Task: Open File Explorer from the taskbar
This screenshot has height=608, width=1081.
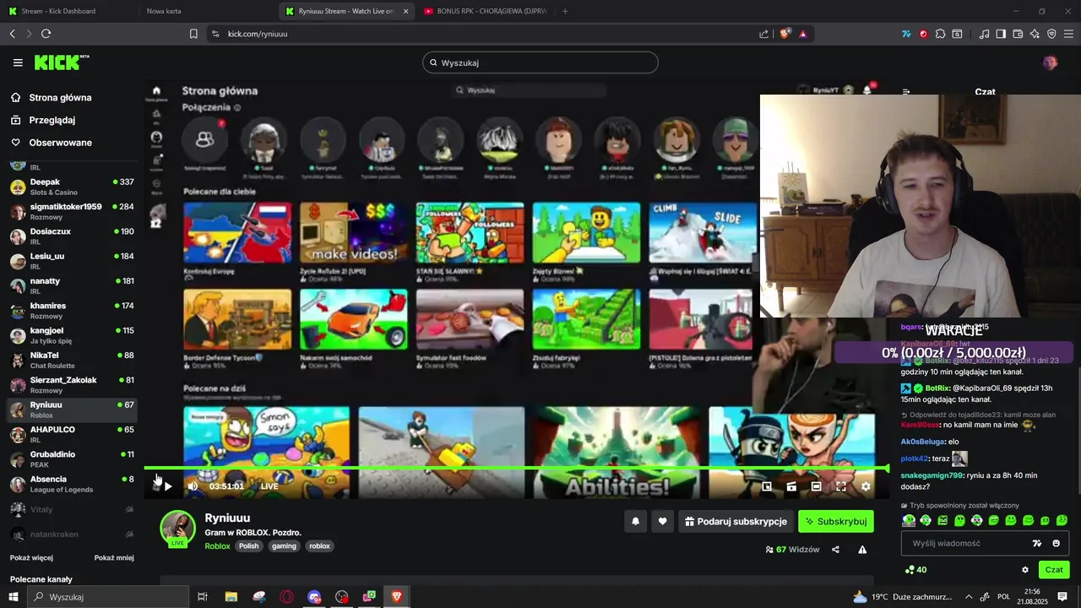Action: coord(231,597)
